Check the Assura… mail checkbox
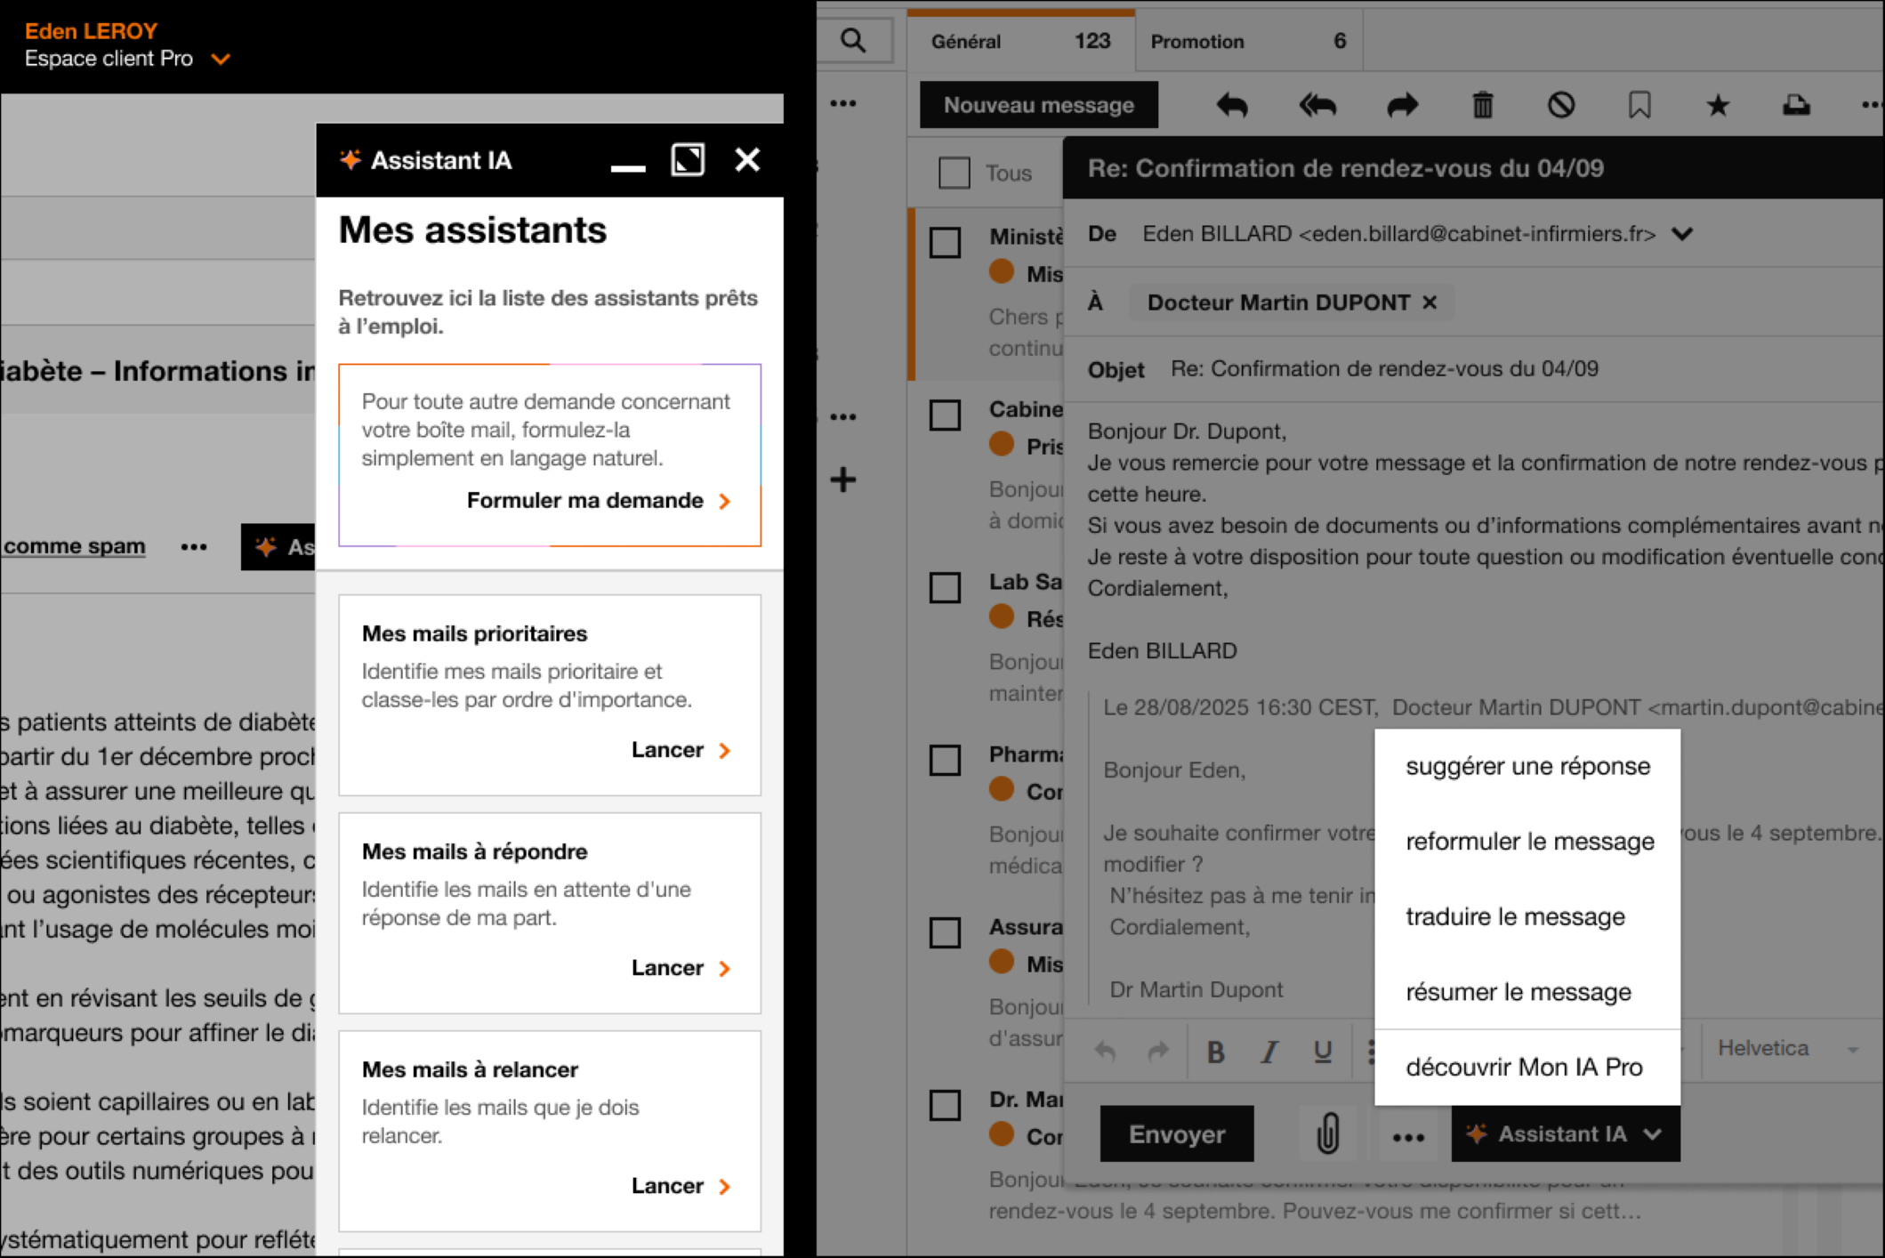Viewport: 1885px width, 1258px height. point(946,933)
